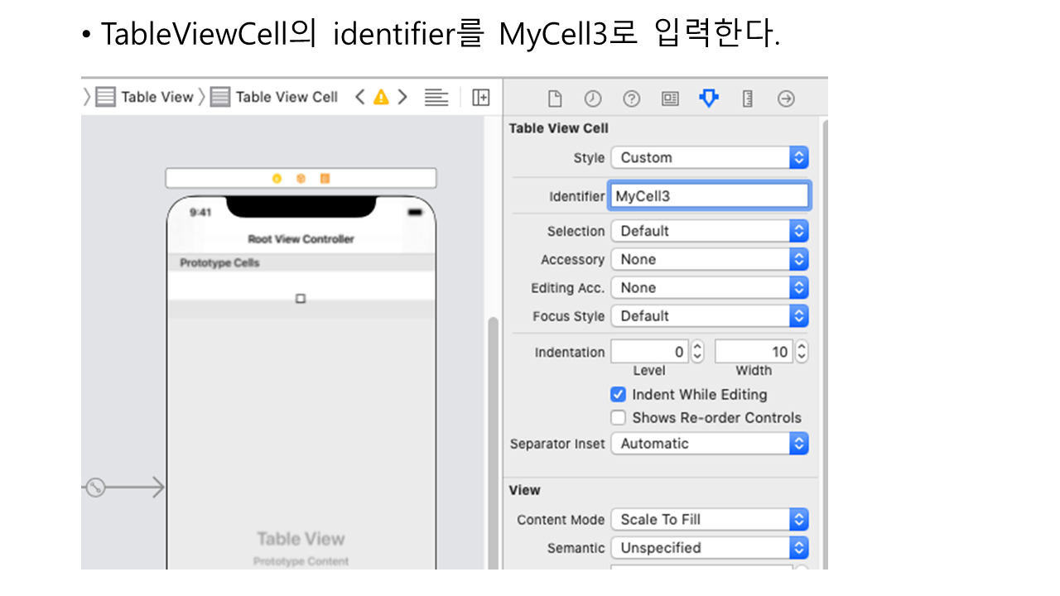Expand the Selection dropdown

click(x=709, y=231)
